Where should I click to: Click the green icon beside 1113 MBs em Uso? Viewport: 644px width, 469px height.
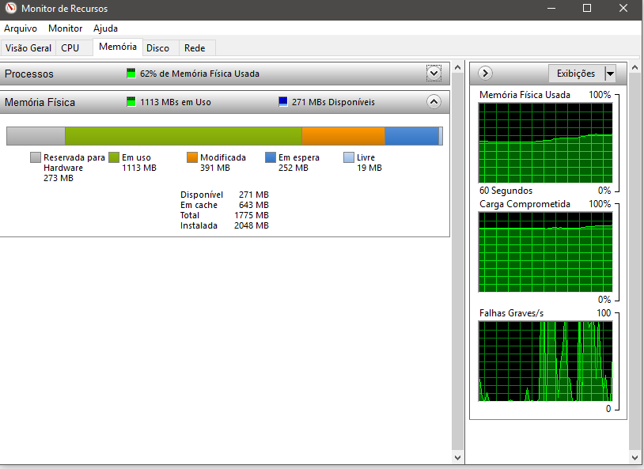pyautogui.click(x=131, y=102)
